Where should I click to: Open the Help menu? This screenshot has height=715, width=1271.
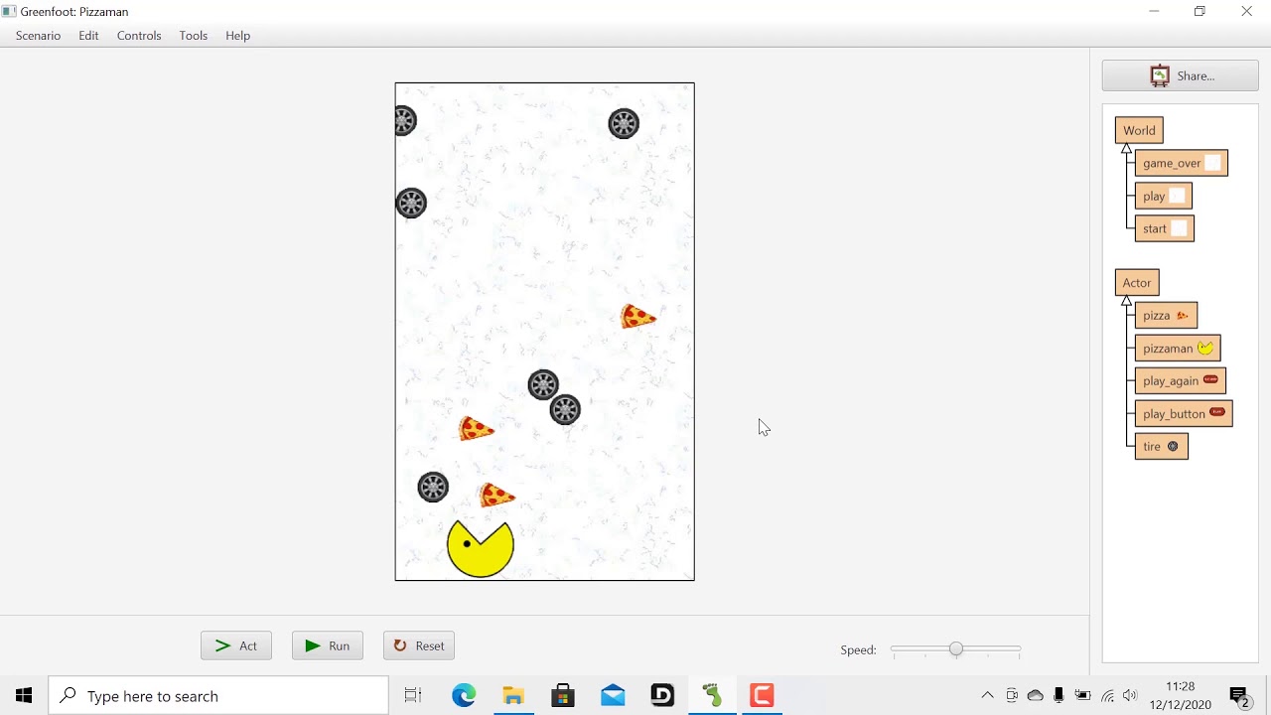238,36
